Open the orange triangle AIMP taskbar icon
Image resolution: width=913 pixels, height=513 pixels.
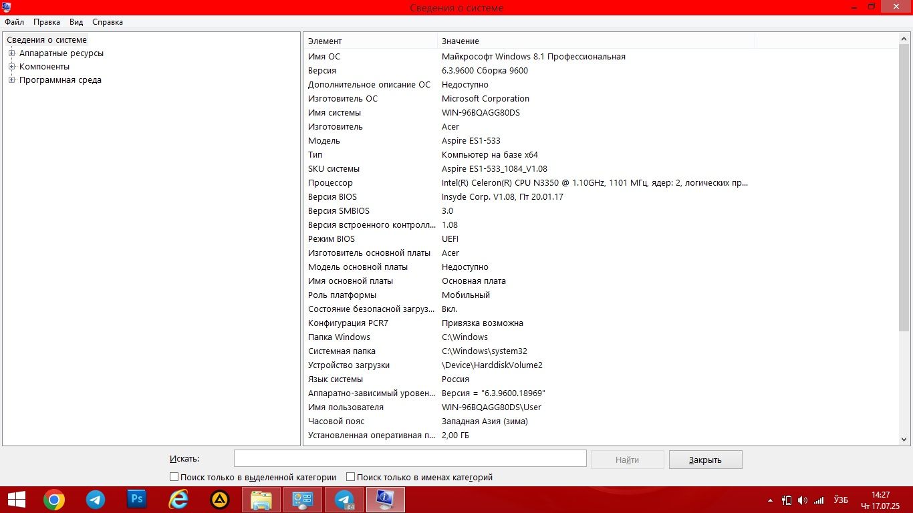[220, 499]
